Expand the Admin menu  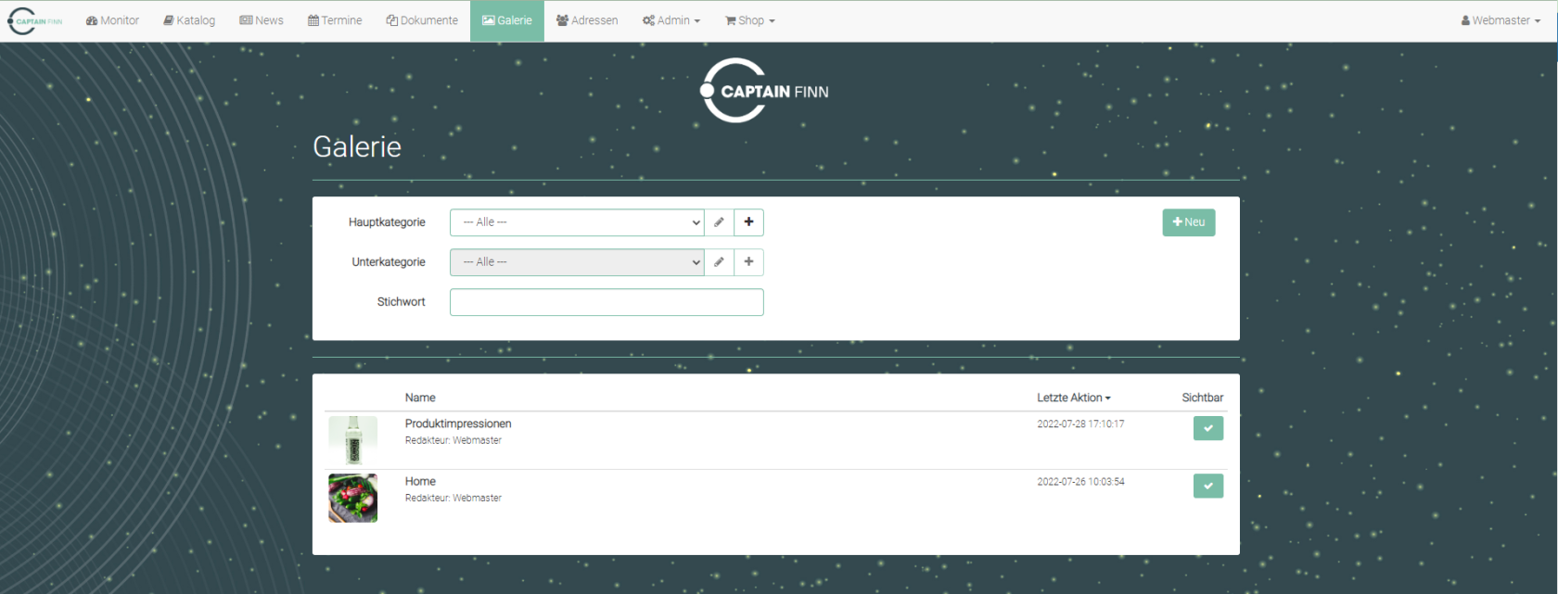click(671, 20)
